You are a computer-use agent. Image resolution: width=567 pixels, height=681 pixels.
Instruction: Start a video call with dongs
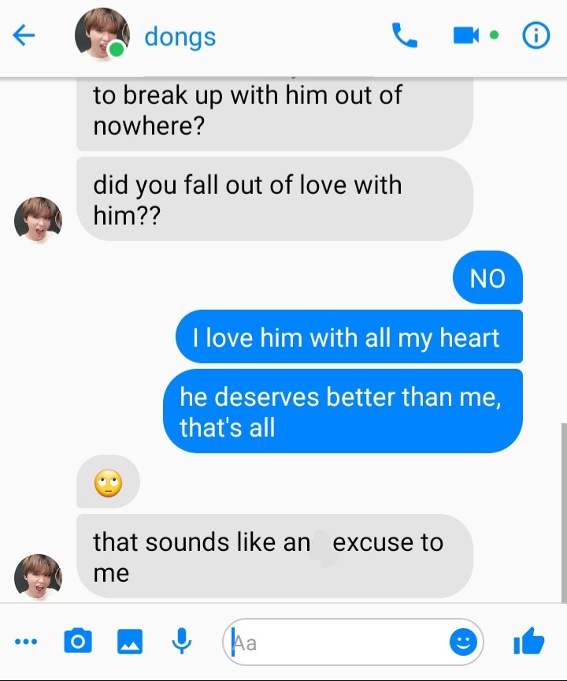coord(466,35)
